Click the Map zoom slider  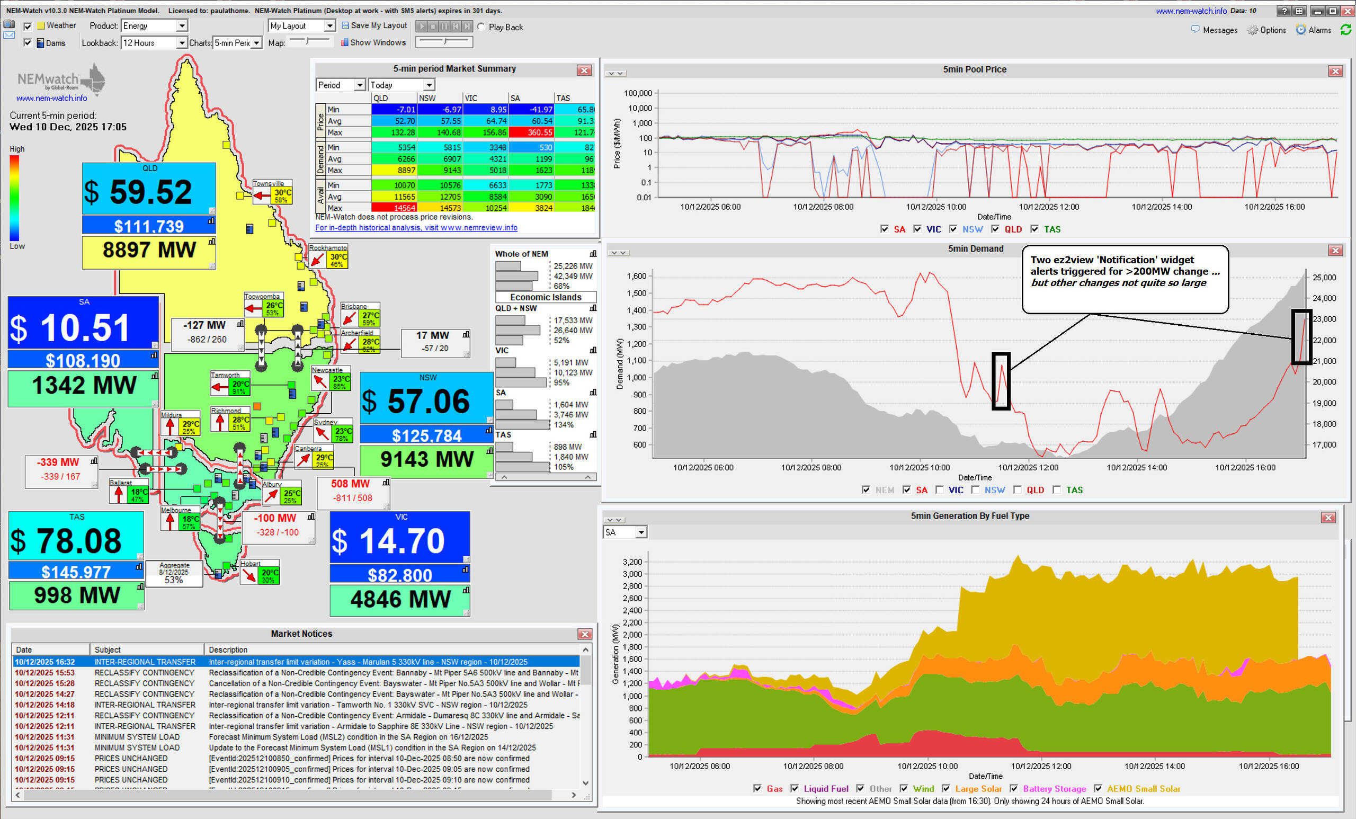[308, 41]
